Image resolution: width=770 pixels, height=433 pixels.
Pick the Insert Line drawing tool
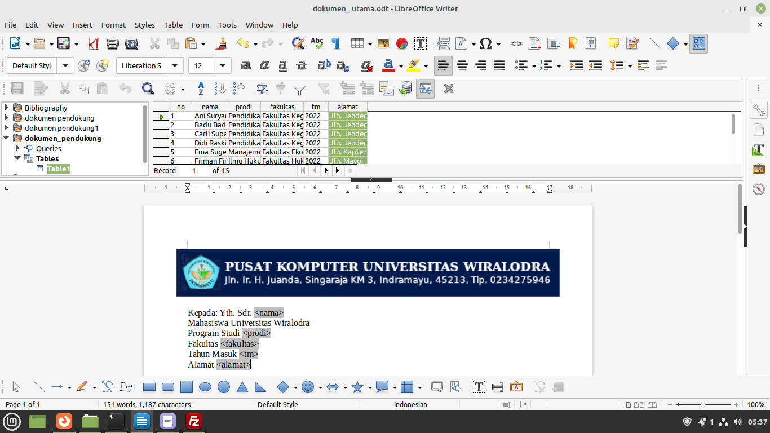(x=39, y=387)
